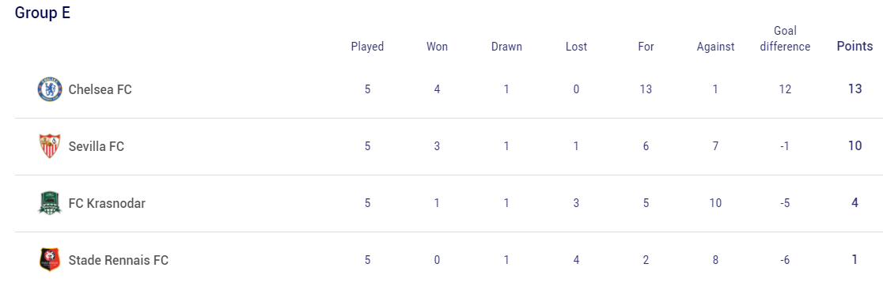Click the Won column header
Viewport: 883px width, 294px height.
437,47
